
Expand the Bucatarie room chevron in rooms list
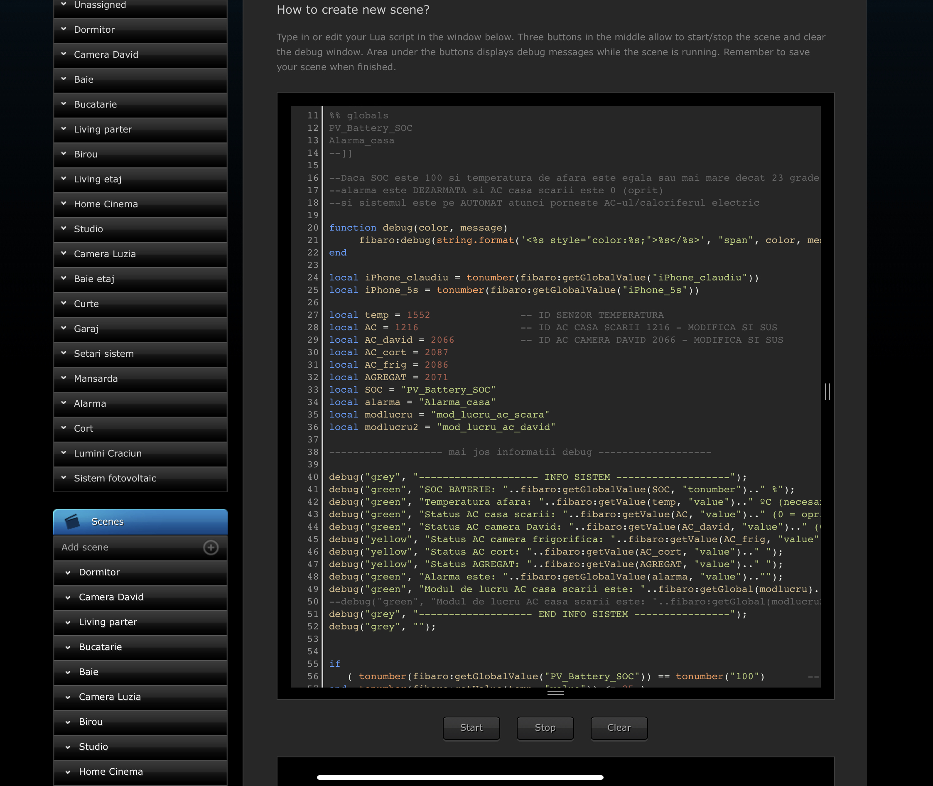coord(64,104)
